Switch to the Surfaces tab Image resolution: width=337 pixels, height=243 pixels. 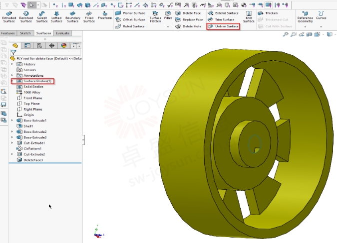tap(43, 33)
